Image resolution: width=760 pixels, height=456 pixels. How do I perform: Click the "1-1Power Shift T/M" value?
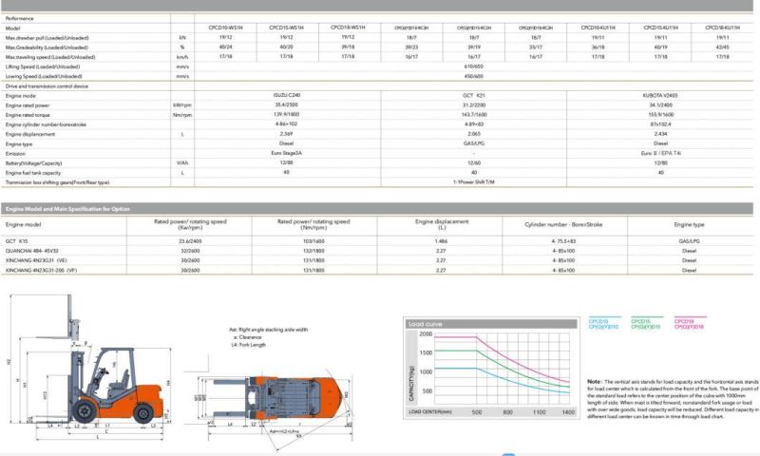click(474, 182)
